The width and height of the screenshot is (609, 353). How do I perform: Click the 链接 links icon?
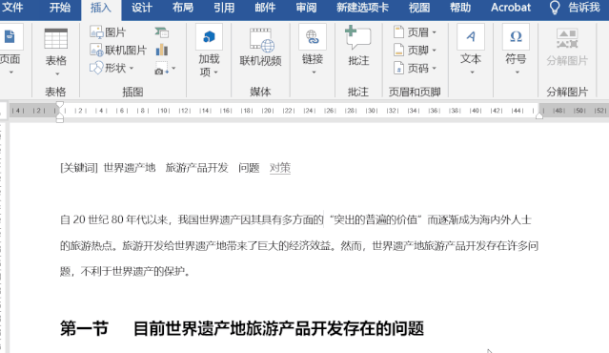[313, 37]
